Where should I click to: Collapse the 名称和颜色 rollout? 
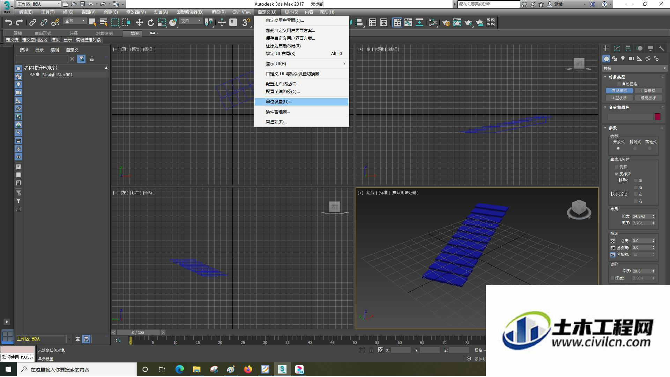(618, 107)
